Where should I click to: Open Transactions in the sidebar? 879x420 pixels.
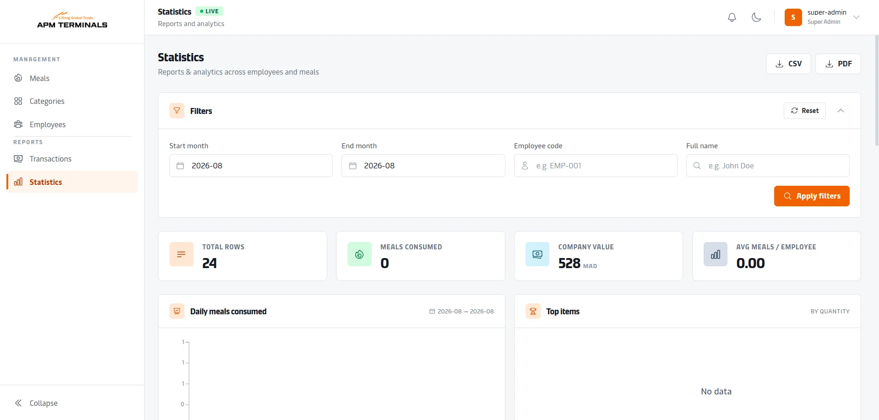coord(72,159)
